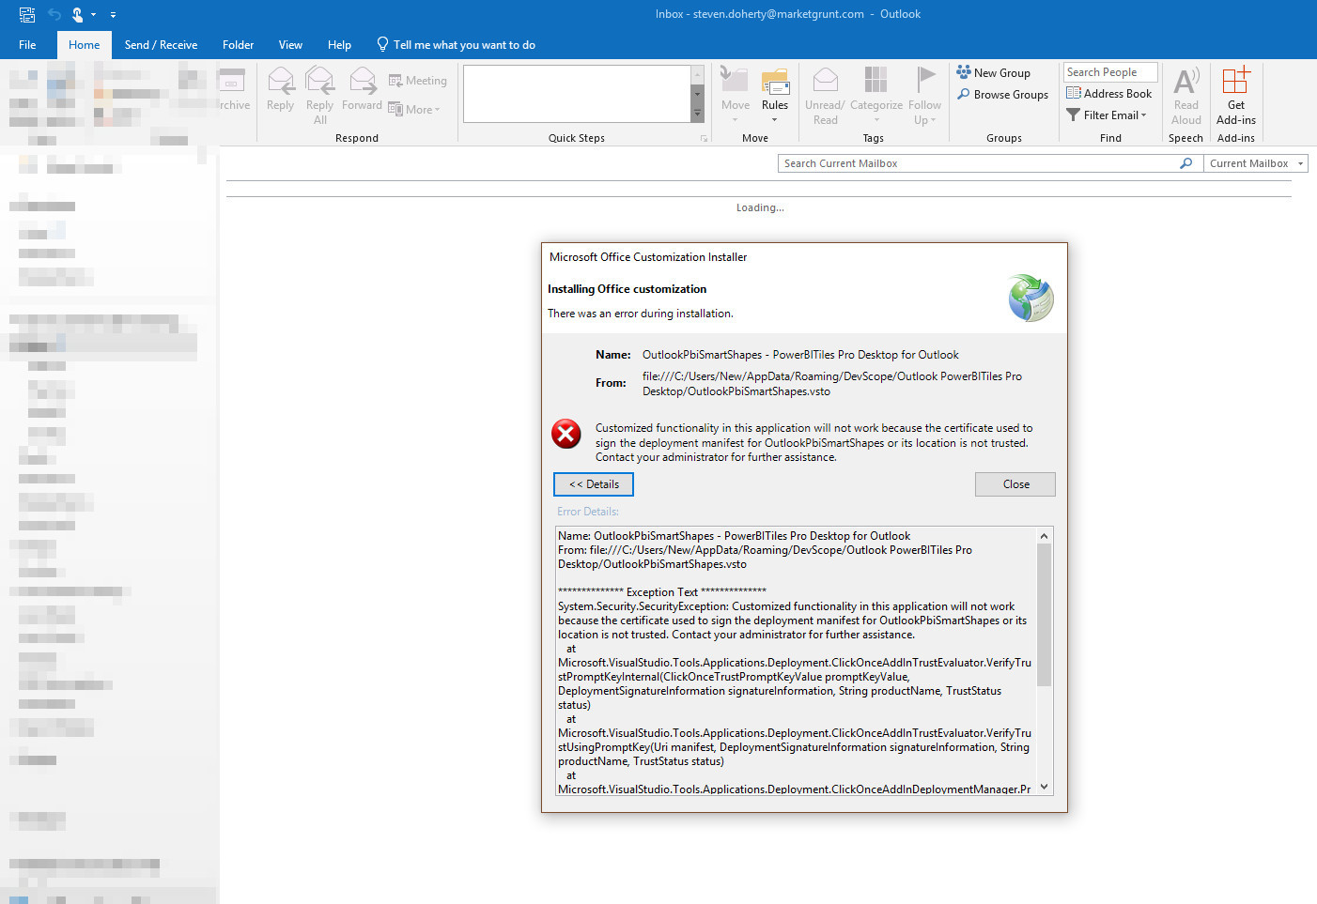The height and width of the screenshot is (904, 1317).
Task: Create a New Group
Action: click(993, 72)
